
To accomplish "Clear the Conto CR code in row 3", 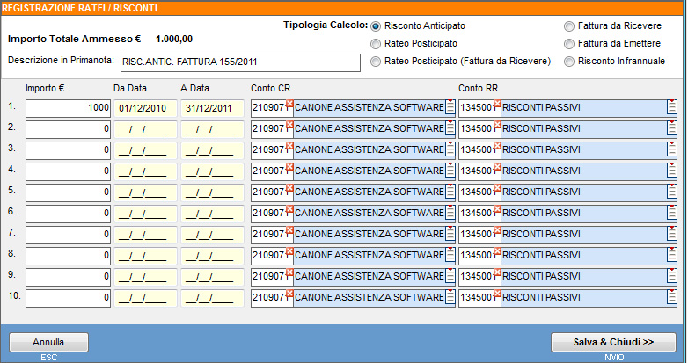I will point(289,146).
